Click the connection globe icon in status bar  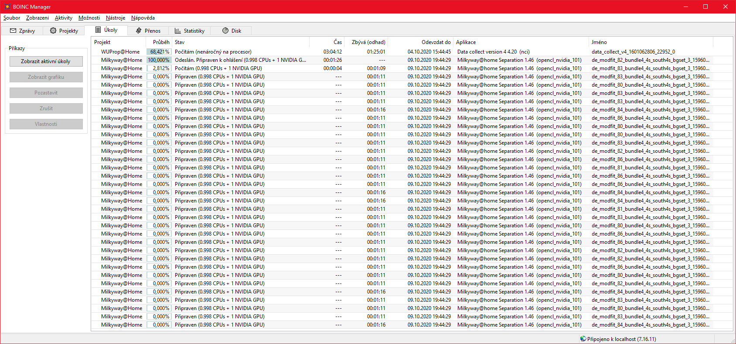(583, 339)
